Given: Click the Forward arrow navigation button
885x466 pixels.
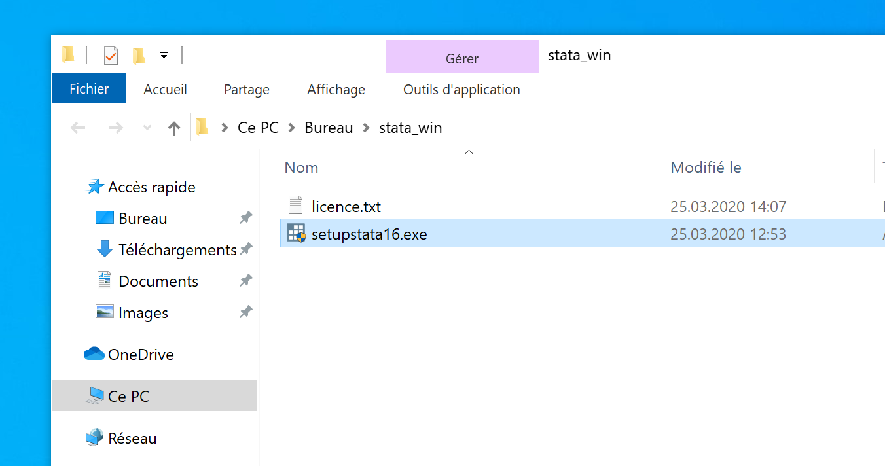Looking at the screenshot, I should point(115,128).
